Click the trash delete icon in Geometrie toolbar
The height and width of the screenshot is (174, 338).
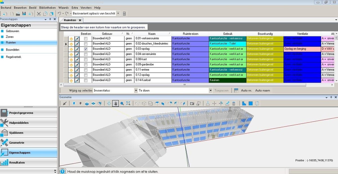click(x=234, y=103)
